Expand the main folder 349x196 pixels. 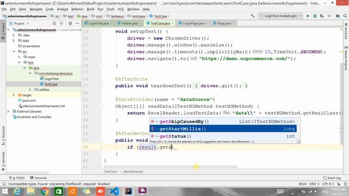19,57
